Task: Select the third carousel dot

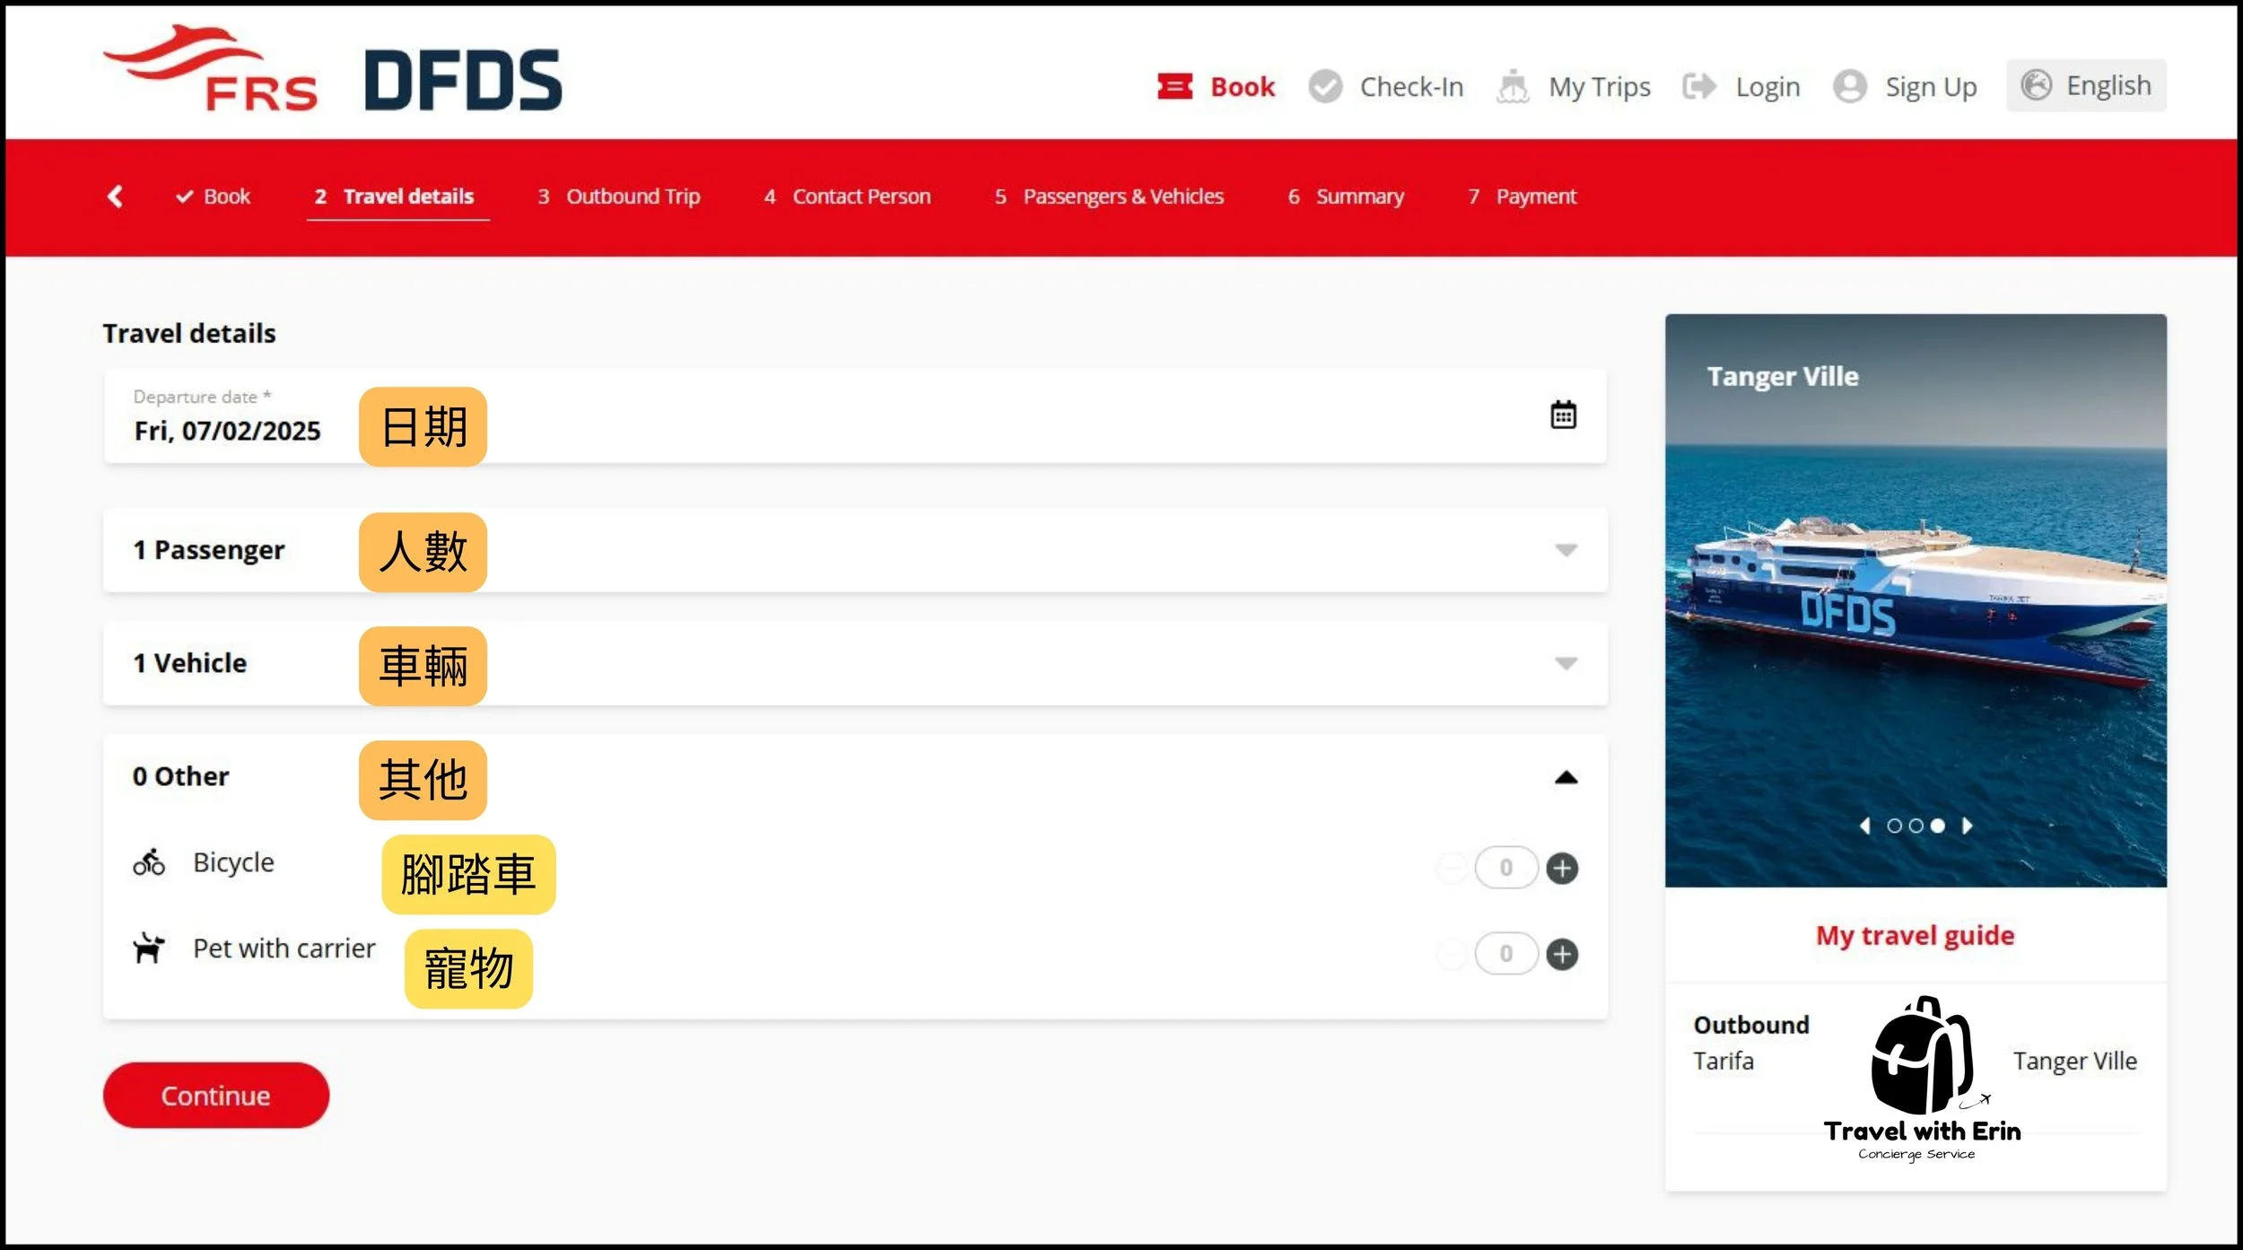Action: pos(1938,826)
